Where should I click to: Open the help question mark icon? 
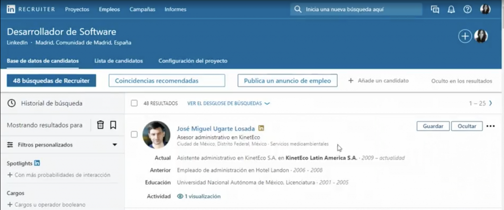coord(467,9)
